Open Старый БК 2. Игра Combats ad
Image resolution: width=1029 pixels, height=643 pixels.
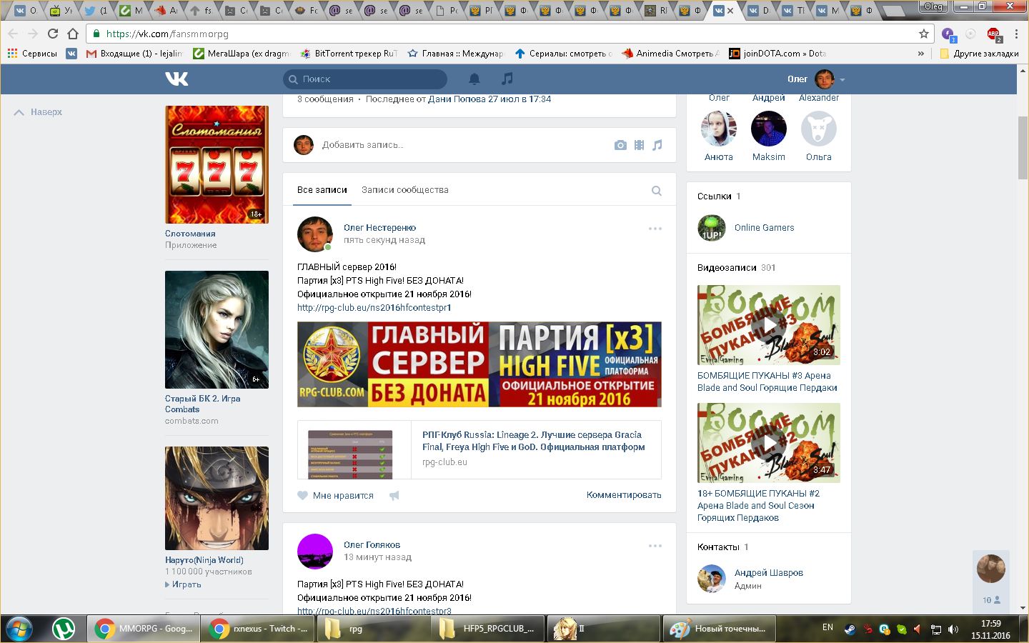(x=217, y=329)
